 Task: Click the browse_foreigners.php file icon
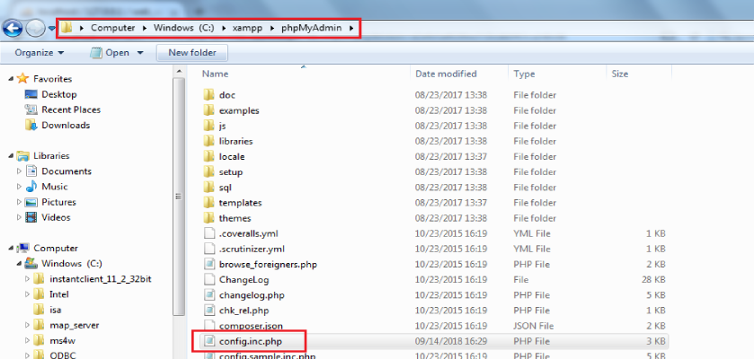208,264
